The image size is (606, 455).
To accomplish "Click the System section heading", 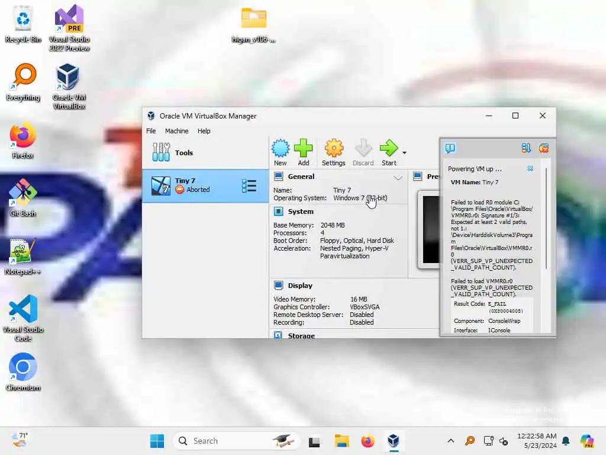I will click(301, 212).
